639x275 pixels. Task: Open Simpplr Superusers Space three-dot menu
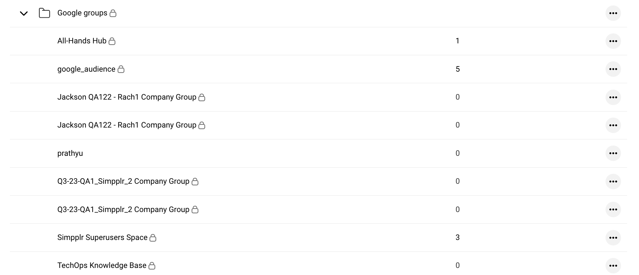pos(613,238)
